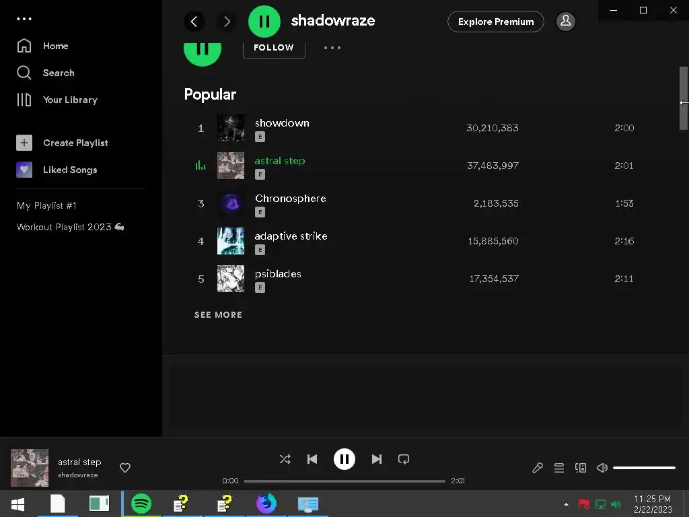Click the vertical scrollbar of the artist page
This screenshot has width=689, height=517.
[684, 98]
